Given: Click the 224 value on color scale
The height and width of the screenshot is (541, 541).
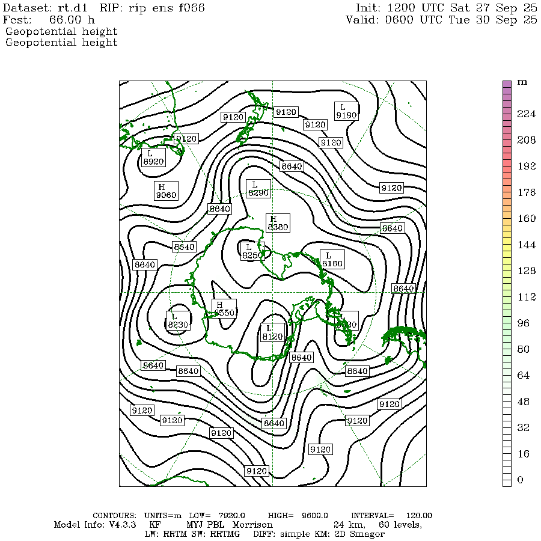Looking at the screenshot, I should [526, 114].
